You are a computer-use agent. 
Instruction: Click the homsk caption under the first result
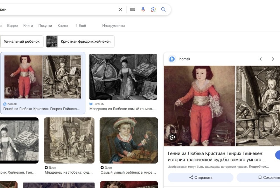pos(42,109)
